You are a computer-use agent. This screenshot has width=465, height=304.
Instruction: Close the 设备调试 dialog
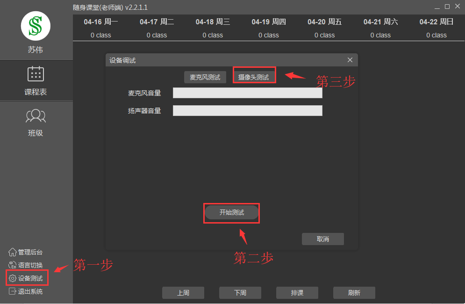tap(350, 60)
